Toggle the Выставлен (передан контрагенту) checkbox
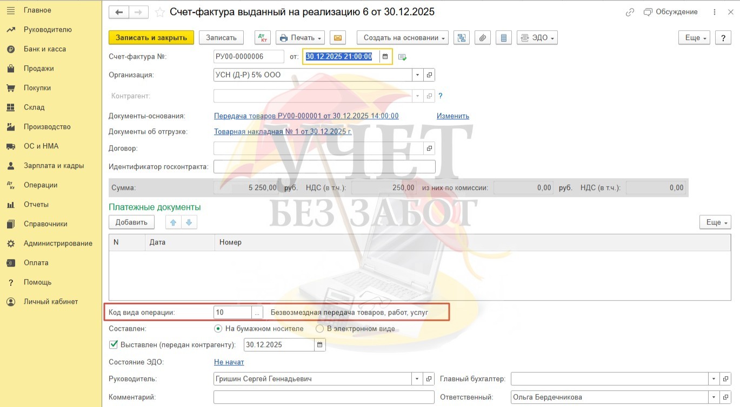Screen dimensions: 740x407 pyautogui.click(x=114, y=344)
